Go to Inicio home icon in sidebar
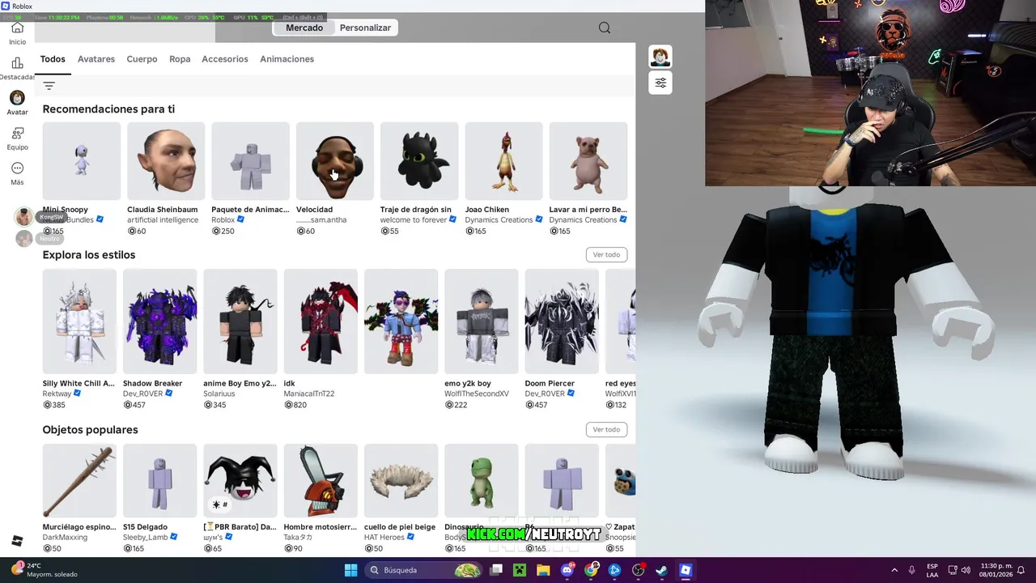1036x583 pixels. [17, 28]
